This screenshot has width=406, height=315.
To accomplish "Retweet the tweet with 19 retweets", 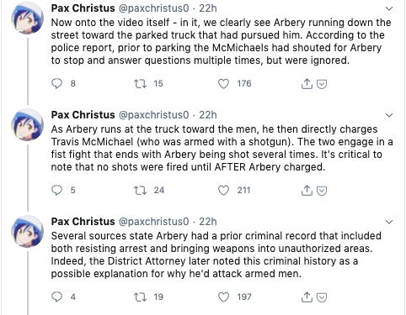I will [x=140, y=297].
